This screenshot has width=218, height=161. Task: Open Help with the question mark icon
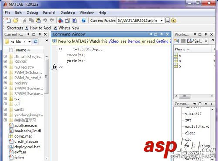[x=84, y=20]
